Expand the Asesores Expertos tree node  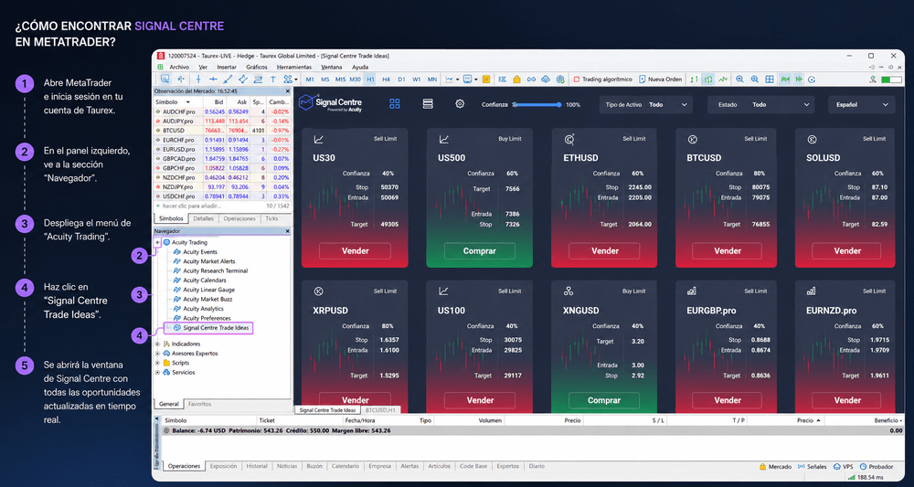point(157,353)
